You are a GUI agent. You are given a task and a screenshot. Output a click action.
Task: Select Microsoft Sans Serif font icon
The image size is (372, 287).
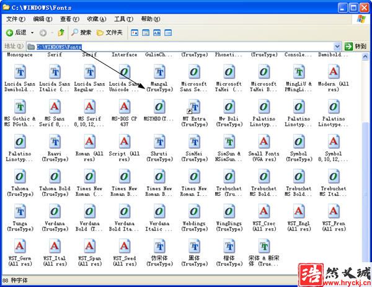(194, 72)
